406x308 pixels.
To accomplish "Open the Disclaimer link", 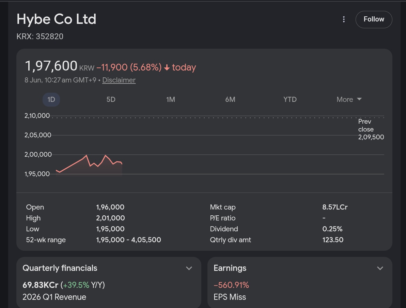I will (x=119, y=80).
